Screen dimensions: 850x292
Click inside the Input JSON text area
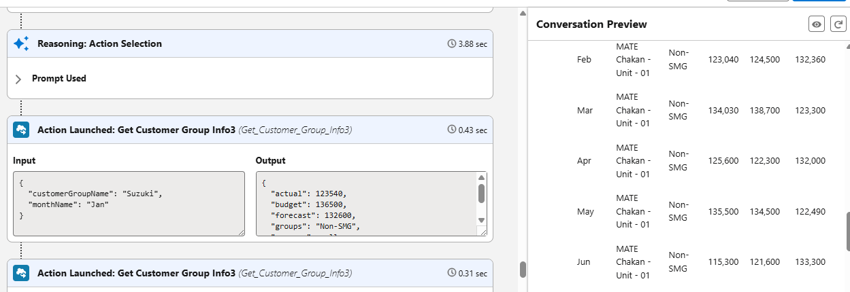(128, 203)
